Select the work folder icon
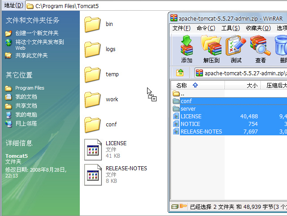Screen dimensions: 287x216 [92, 99]
